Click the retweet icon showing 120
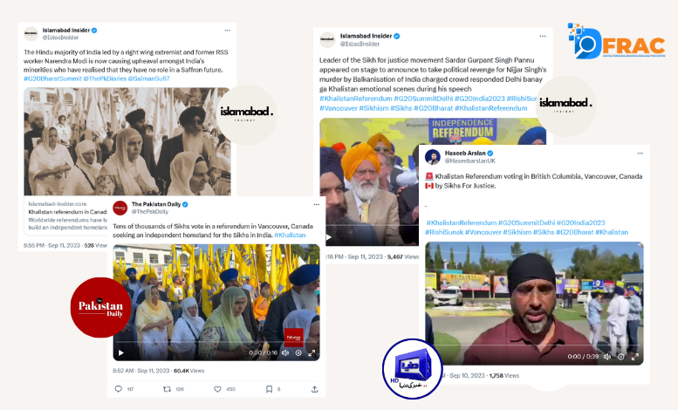The image size is (678, 410). (167, 389)
